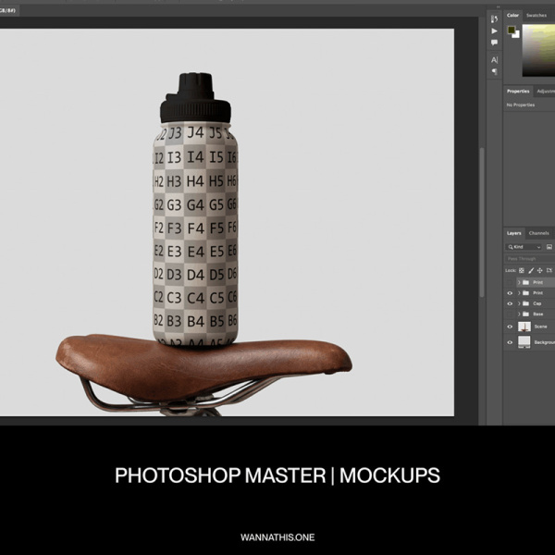
Task: Open the Character panel icon
Action: 495,59
